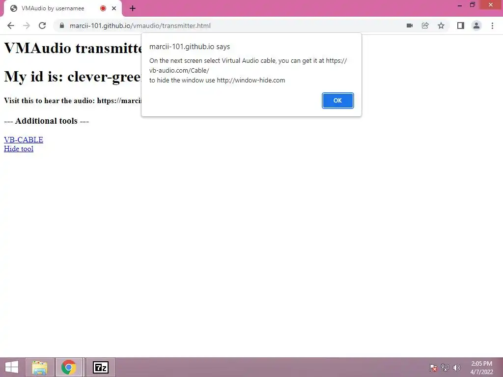Open the VB-CABLE link
Image resolution: width=503 pixels, height=377 pixels.
point(24,140)
